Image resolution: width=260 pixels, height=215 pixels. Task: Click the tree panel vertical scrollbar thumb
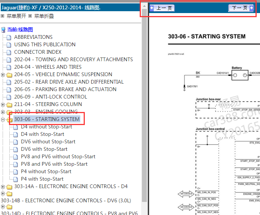tap(144, 105)
